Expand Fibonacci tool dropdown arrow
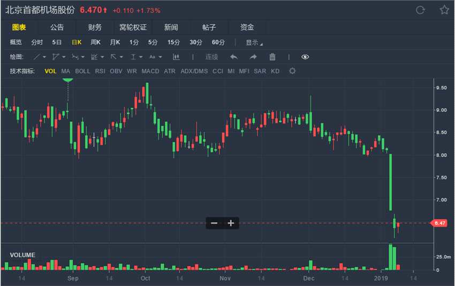Screen dimensions: 455x286 102,57
